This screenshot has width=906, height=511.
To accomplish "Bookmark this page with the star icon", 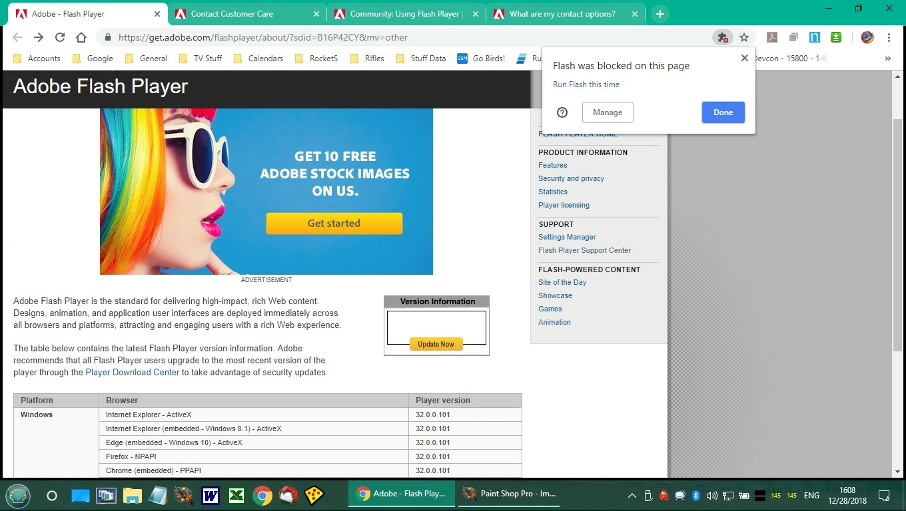I will [x=744, y=37].
